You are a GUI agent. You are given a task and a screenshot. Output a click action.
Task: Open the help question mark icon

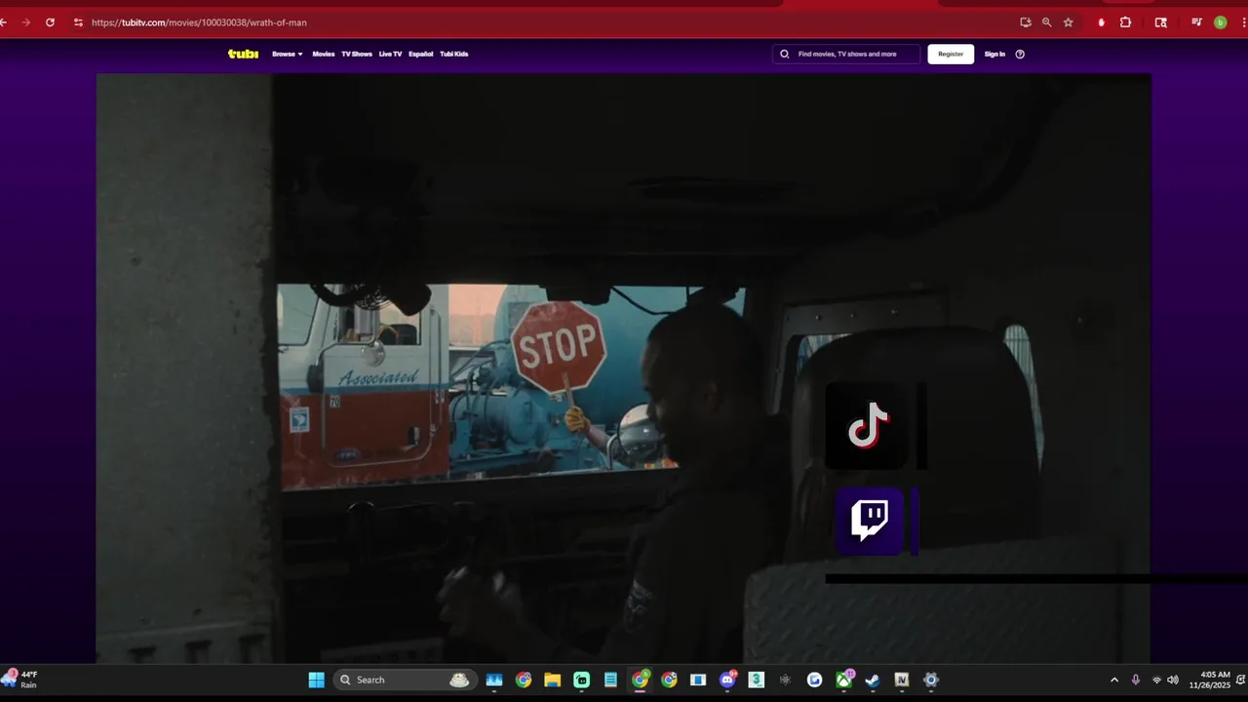[1020, 54]
